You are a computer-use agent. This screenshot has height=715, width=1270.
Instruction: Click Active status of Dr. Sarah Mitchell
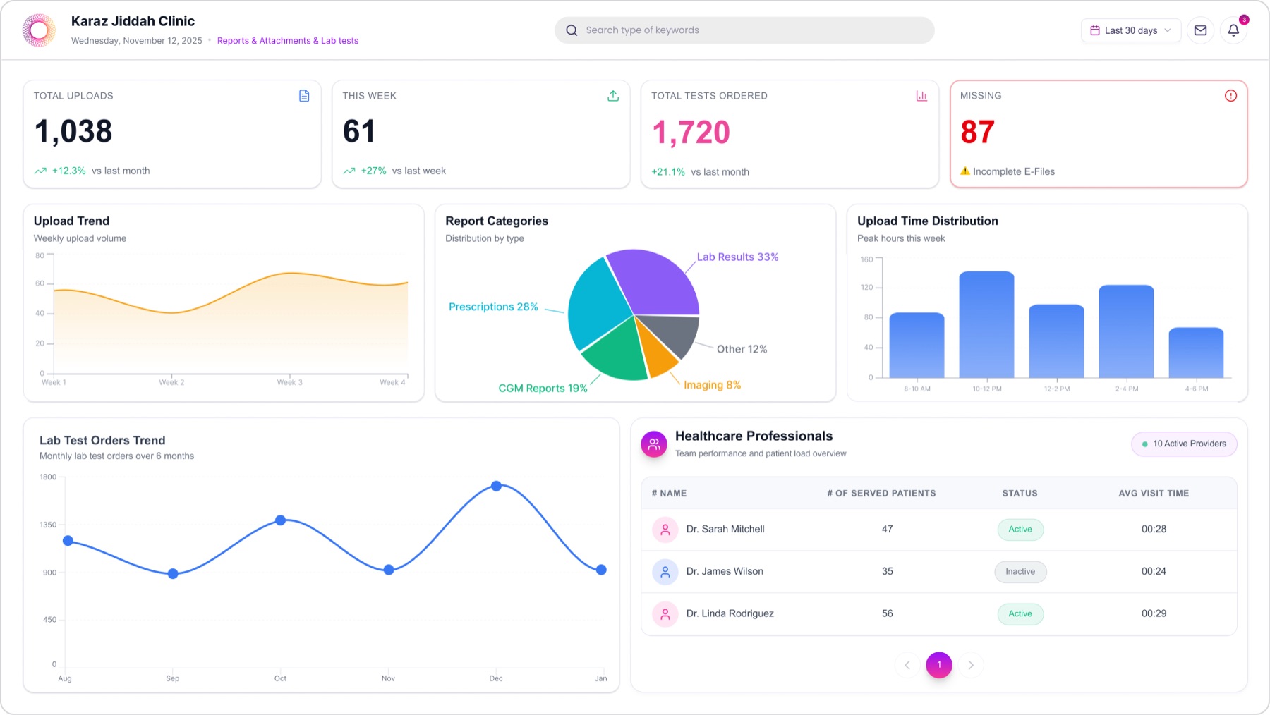click(x=1020, y=530)
